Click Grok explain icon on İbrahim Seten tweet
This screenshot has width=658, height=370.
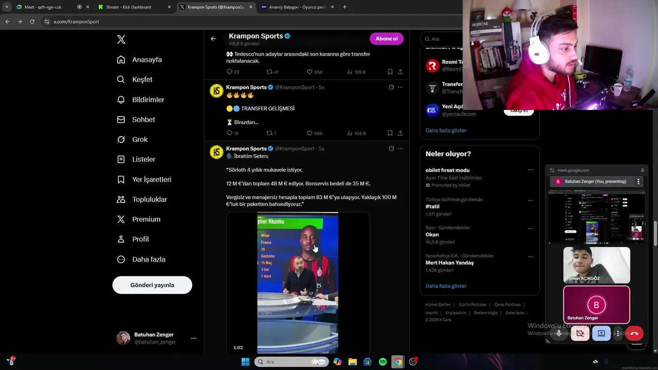(391, 149)
